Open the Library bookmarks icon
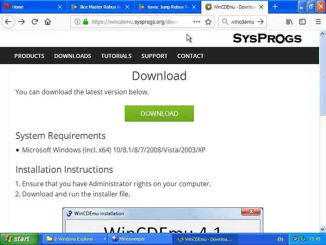The height and width of the screenshot is (245, 326). point(289,22)
